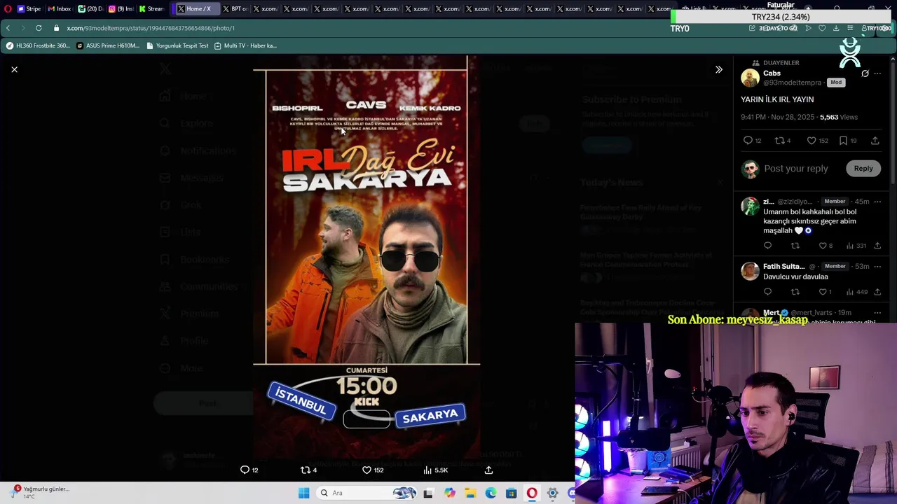The height and width of the screenshot is (504, 897).
Task: Click the Grok icon beside Cabs' post
Action: pyautogui.click(x=865, y=73)
